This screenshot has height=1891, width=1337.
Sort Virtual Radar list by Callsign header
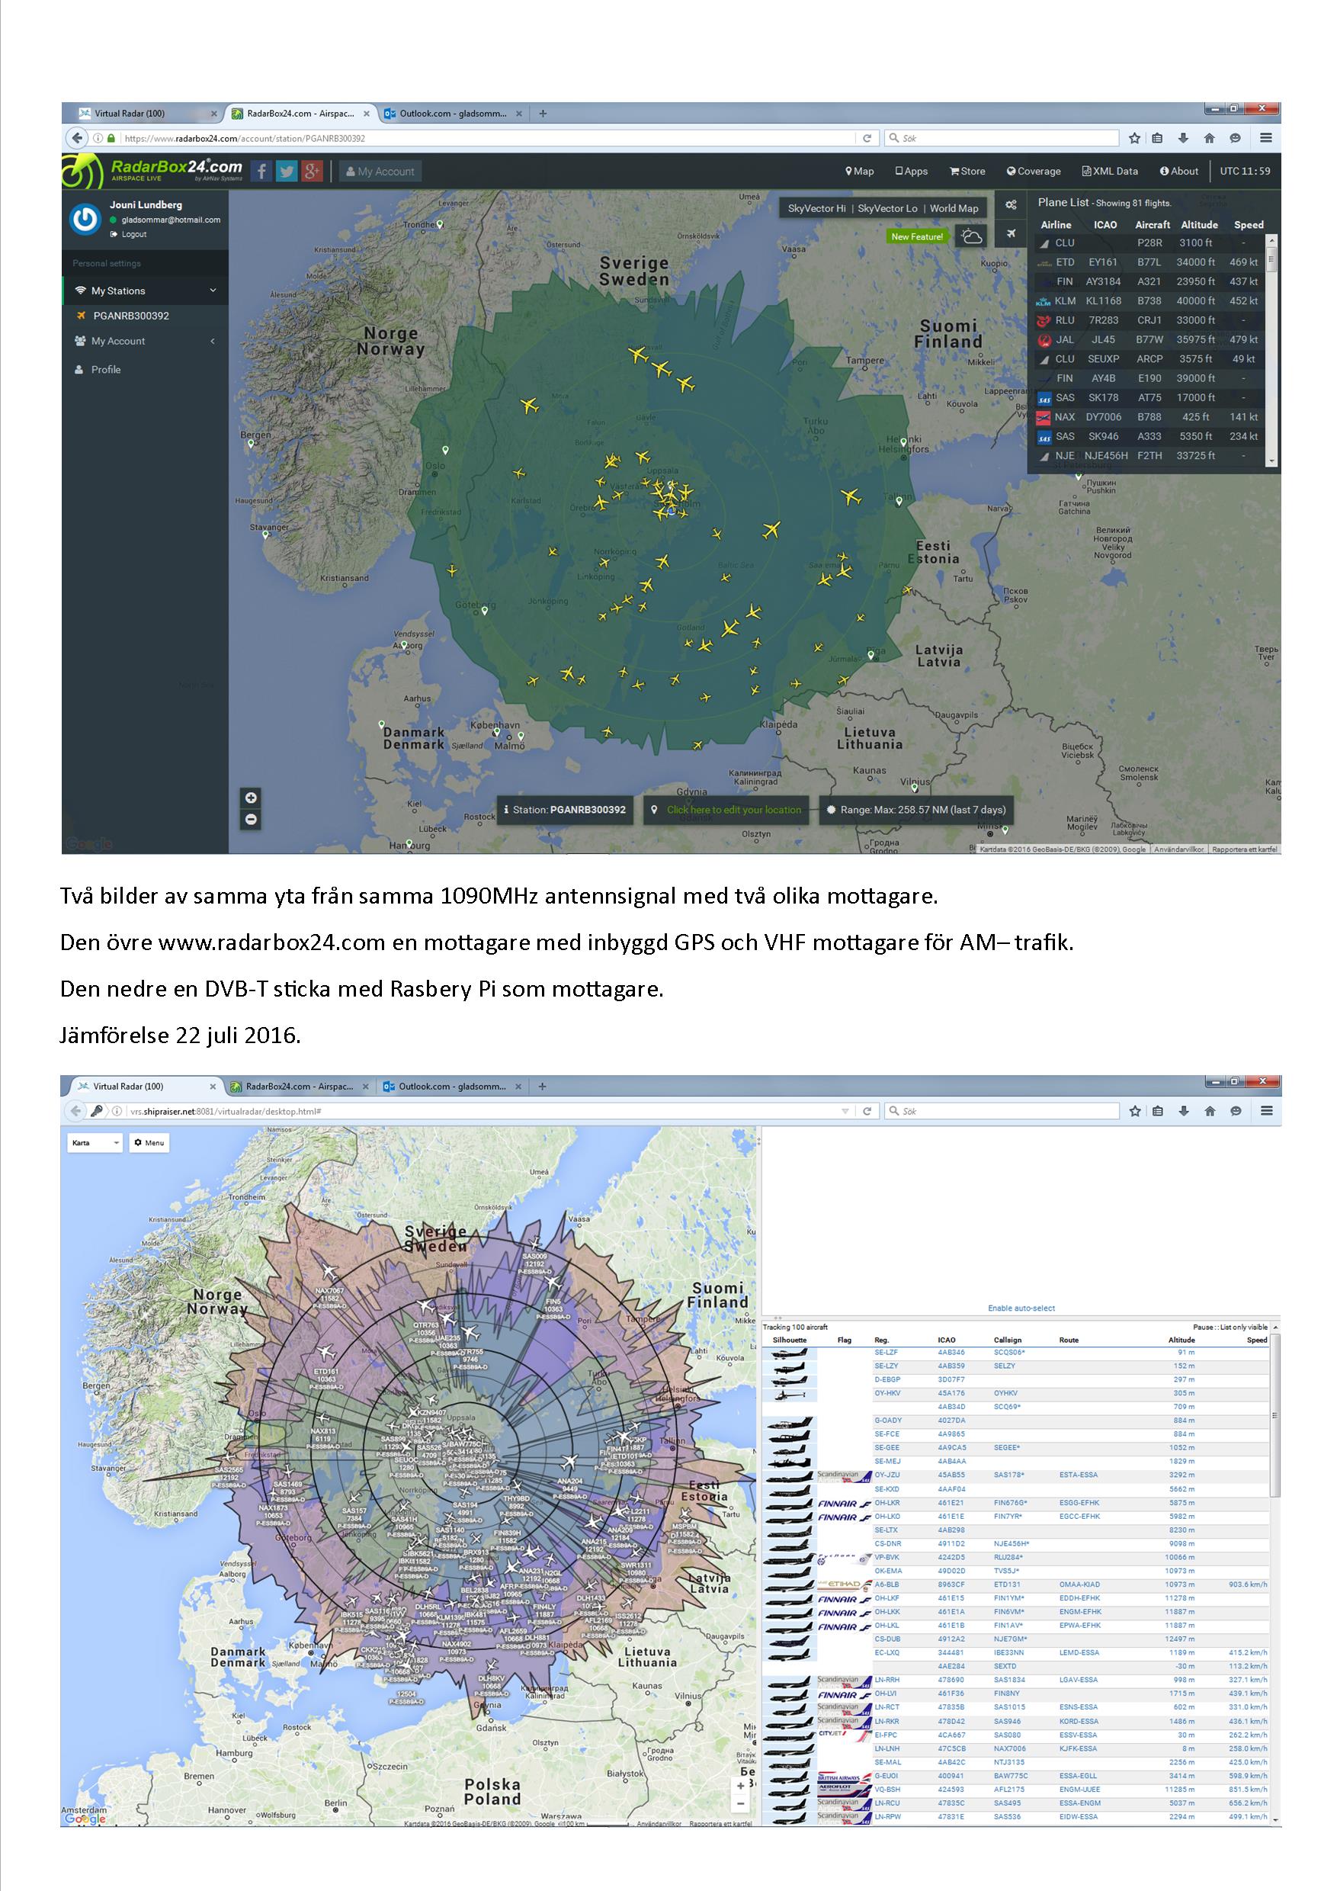(x=1008, y=1340)
